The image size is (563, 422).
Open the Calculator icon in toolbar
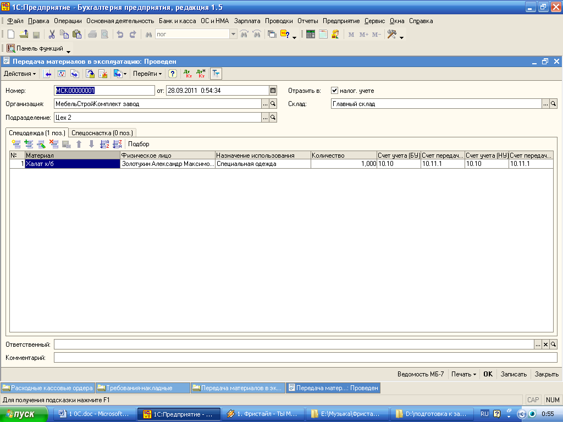click(x=311, y=34)
